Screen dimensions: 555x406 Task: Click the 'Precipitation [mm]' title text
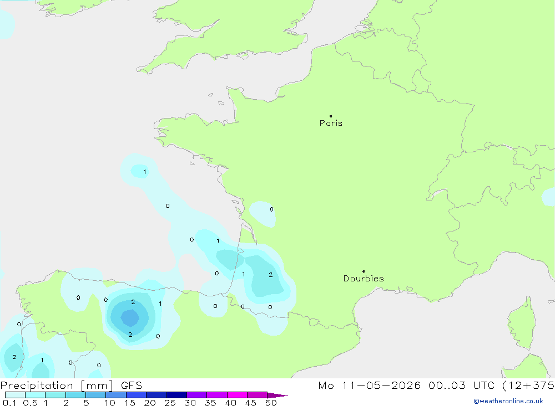click(x=57, y=386)
